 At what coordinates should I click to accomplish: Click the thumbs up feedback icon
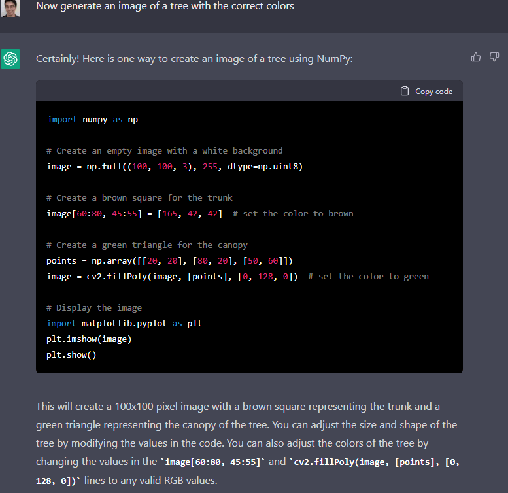476,58
